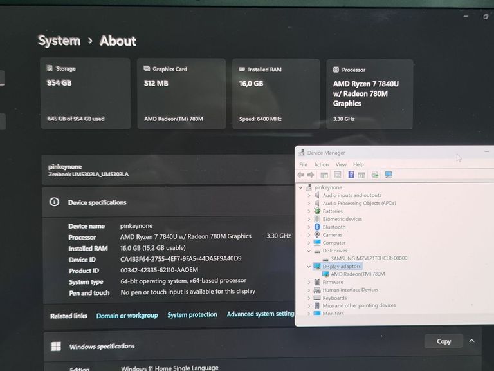494x371 pixels.
Task: Open the Action menu
Action: click(321, 164)
